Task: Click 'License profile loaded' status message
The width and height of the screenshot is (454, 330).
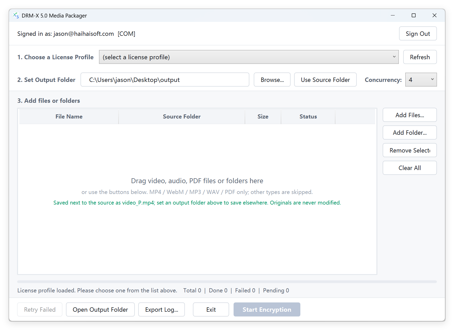Action: point(97,290)
